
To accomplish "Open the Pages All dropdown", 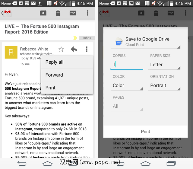I will [127, 107].
